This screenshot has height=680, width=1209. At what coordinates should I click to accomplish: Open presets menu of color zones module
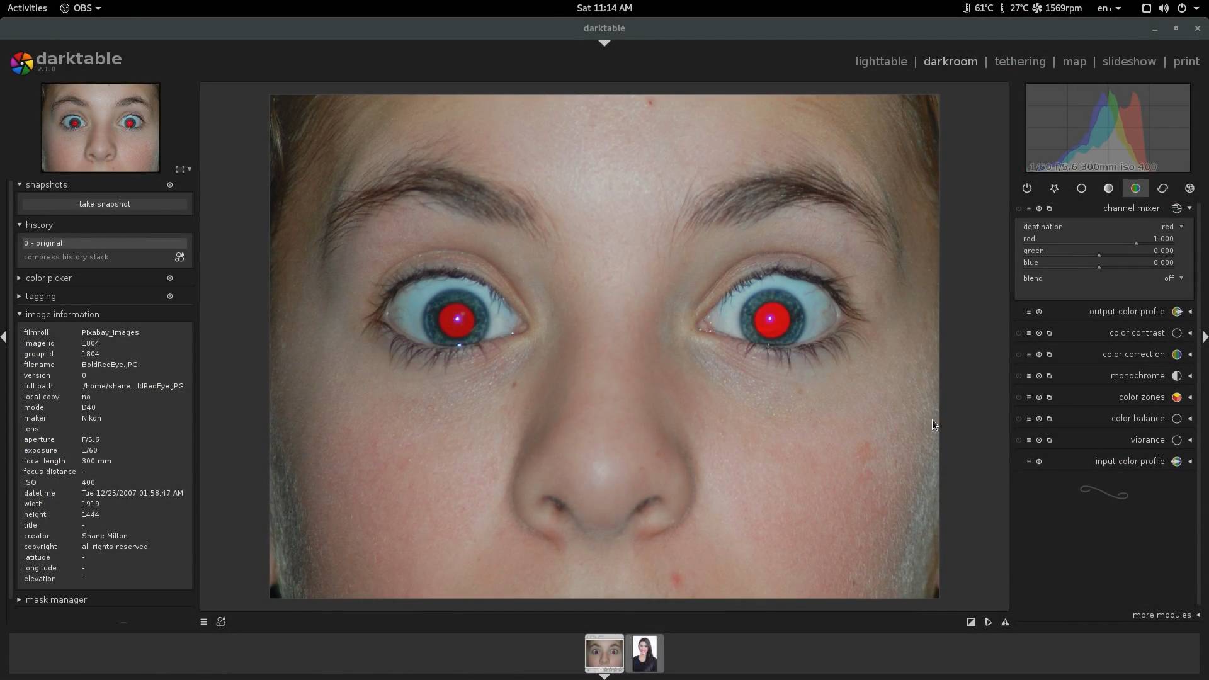[x=1029, y=397]
